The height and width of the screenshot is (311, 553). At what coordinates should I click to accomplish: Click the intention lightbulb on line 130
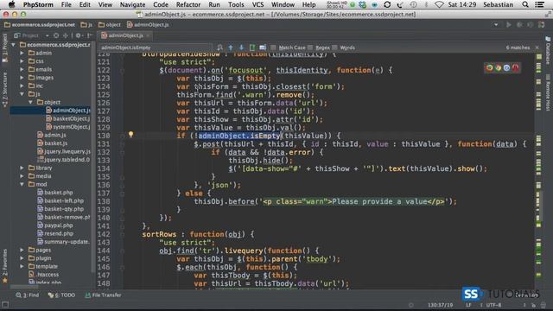(x=130, y=135)
